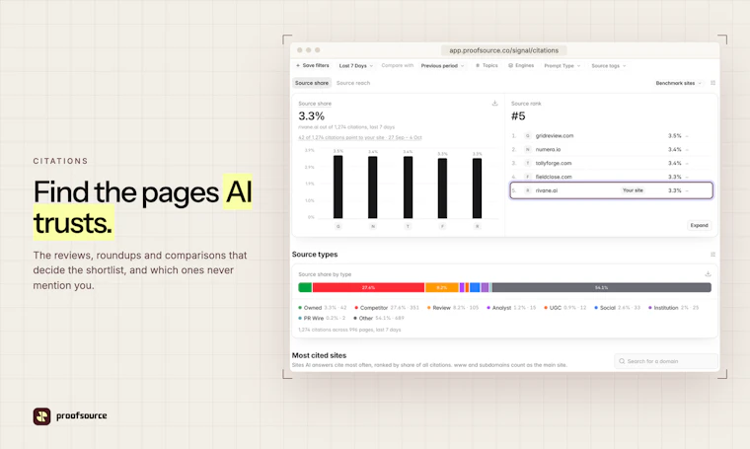Screen dimensions: 750x449
Task: Click the bar labeled N in chart
Action: pos(373,187)
